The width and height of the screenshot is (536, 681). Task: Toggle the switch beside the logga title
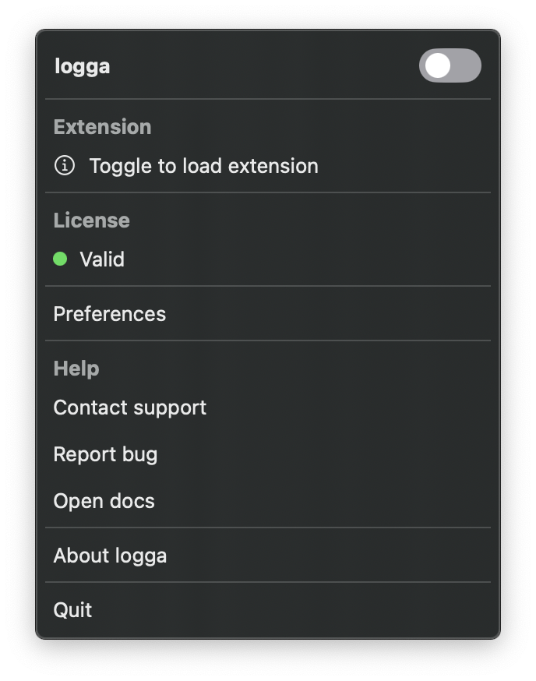[x=450, y=66]
